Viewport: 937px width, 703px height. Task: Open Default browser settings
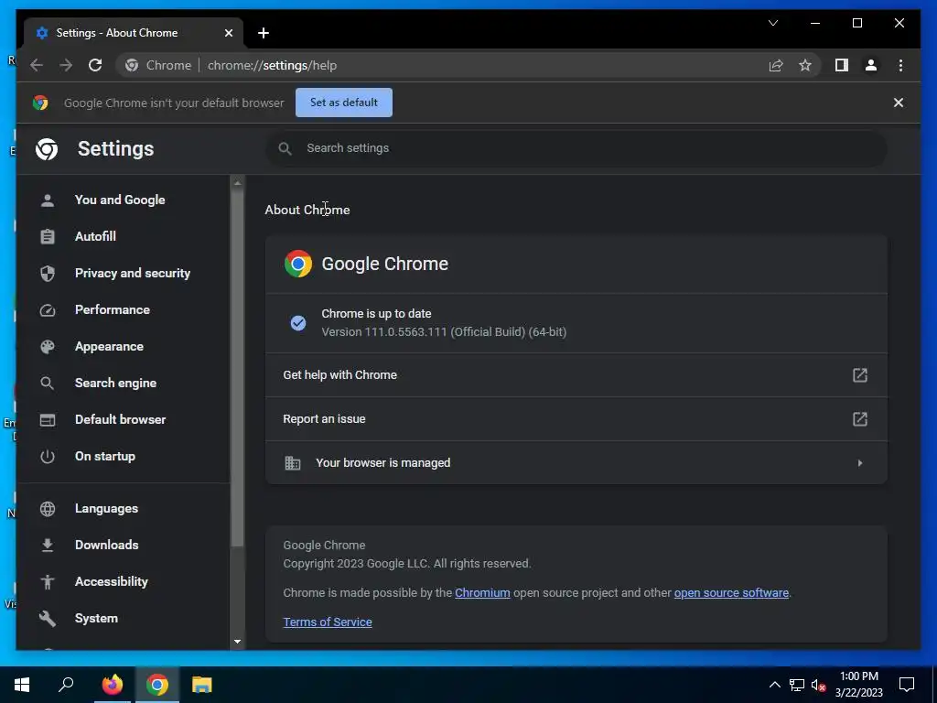pyautogui.click(x=120, y=419)
